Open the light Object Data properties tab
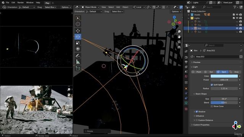Screen dimensions: 244x137 click(x=186, y=103)
